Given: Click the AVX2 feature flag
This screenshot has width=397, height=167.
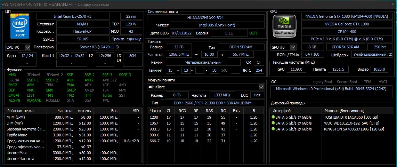Looking at the screenshot, I should (x=89, y=80).
